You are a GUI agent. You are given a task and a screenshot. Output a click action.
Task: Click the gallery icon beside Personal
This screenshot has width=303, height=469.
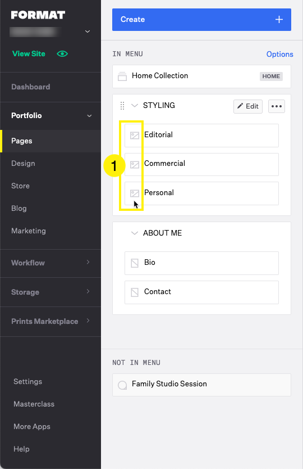click(x=135, y=193)
